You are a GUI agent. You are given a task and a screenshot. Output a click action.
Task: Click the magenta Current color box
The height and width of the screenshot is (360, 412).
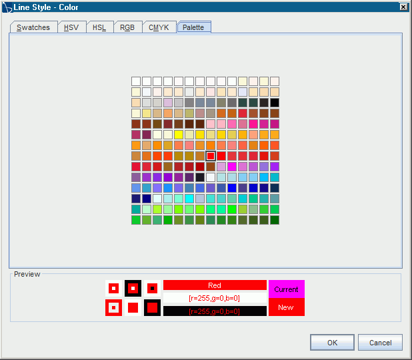pos(287,289)
